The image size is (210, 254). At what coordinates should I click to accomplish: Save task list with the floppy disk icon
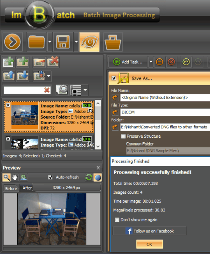click(x=63, y=42)
